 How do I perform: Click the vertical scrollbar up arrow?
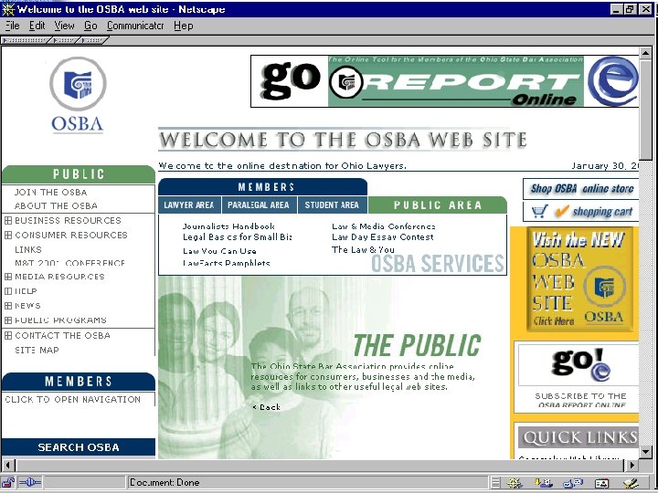(645, 53)
